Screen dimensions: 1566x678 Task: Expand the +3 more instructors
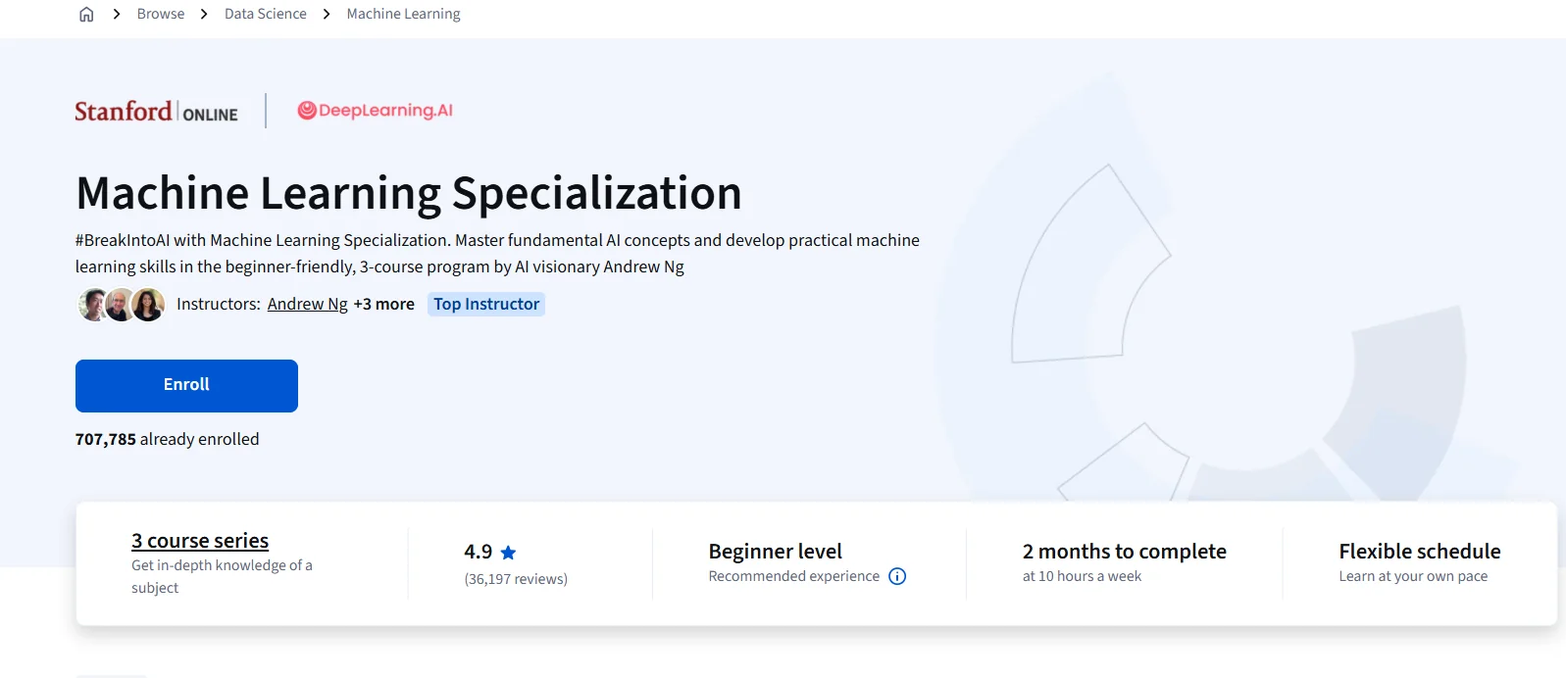tap(383, 304)
